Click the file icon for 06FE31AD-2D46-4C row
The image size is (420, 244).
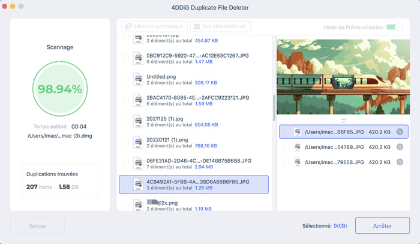point(138,163)
